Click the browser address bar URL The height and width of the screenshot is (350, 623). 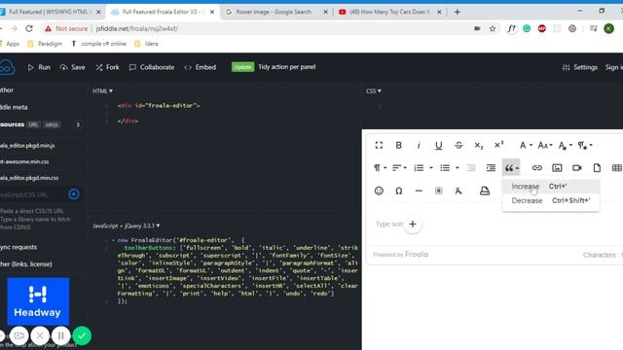[136, 28]
